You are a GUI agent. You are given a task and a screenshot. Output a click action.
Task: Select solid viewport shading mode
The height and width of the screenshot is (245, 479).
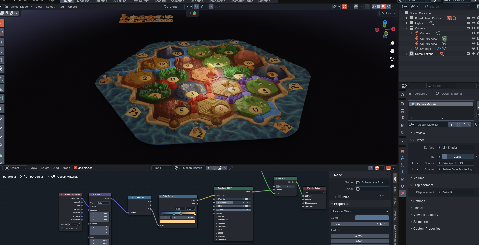[379, 7]
